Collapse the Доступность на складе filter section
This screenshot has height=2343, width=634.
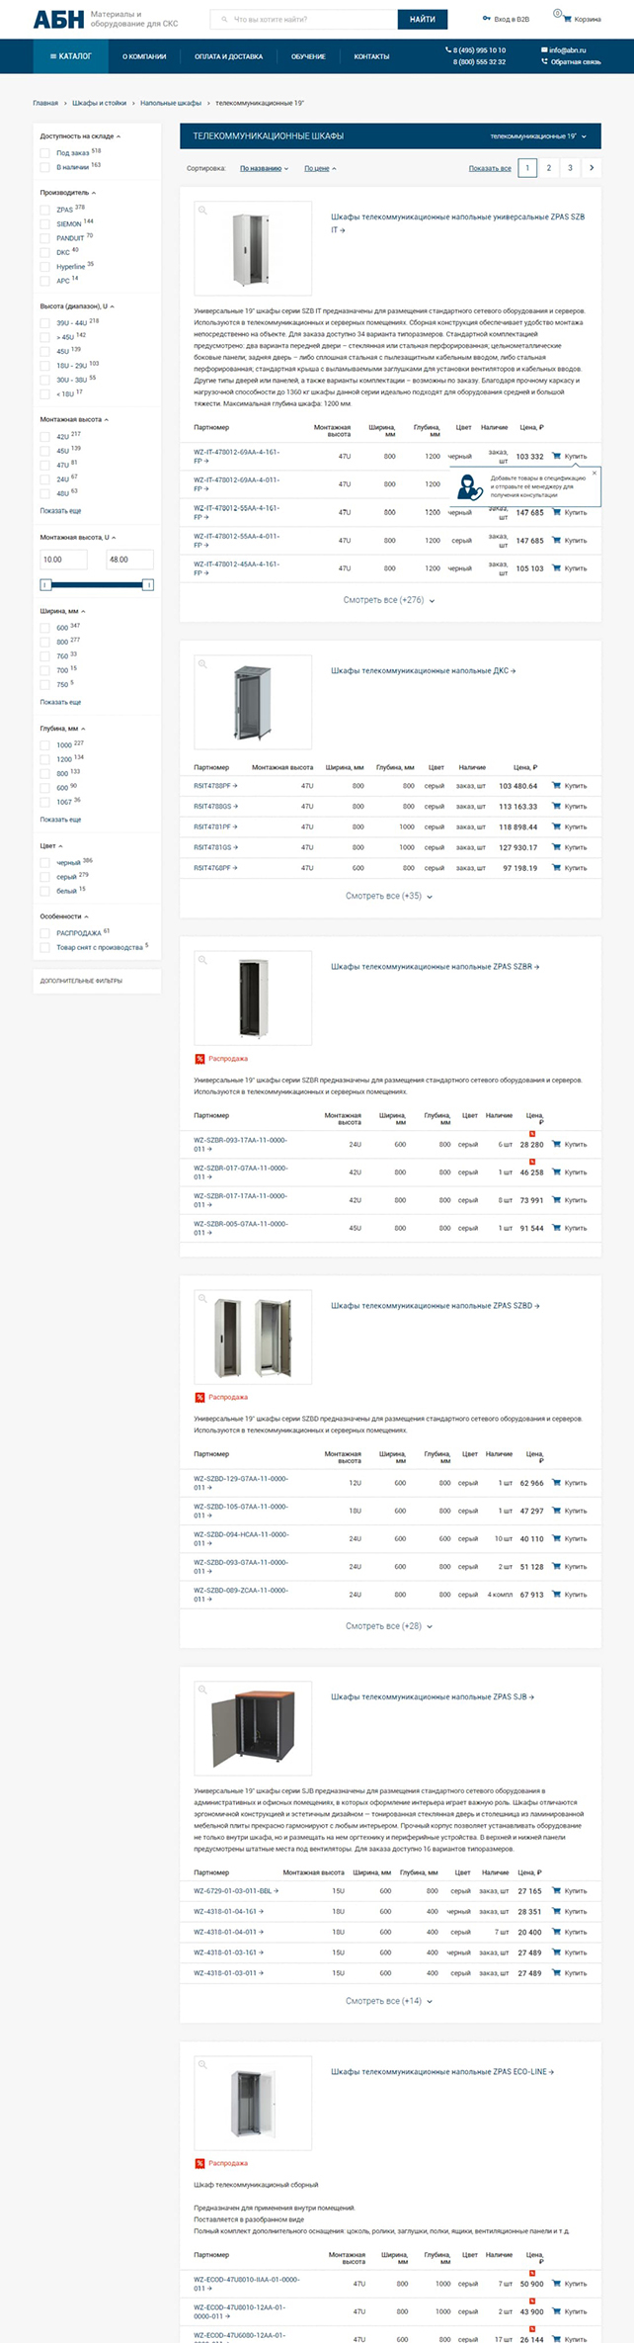(x=80, y=136)
